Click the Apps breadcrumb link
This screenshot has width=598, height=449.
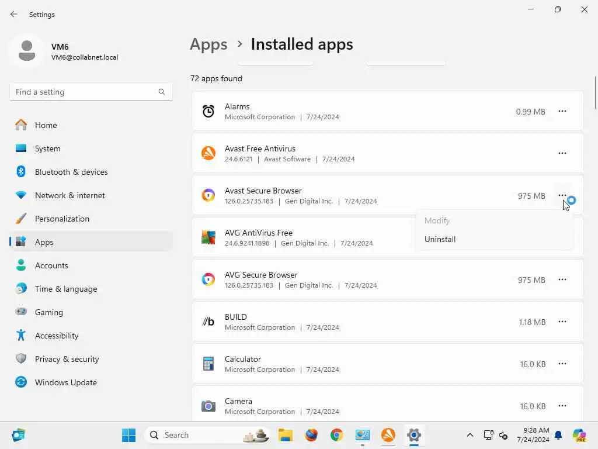(x=208, y=44)
